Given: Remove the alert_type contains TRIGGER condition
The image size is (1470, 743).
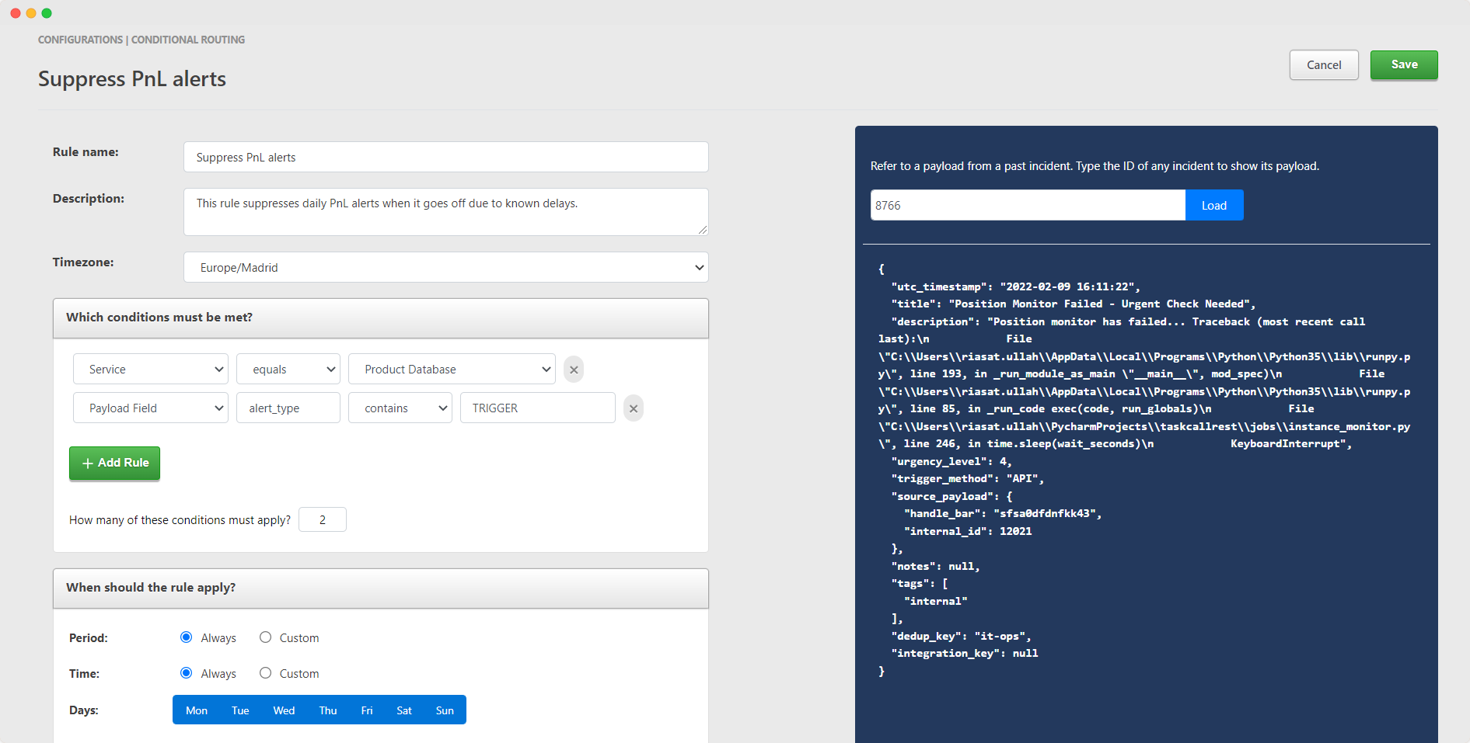Looking at the screenshot, I should point(634,408).
